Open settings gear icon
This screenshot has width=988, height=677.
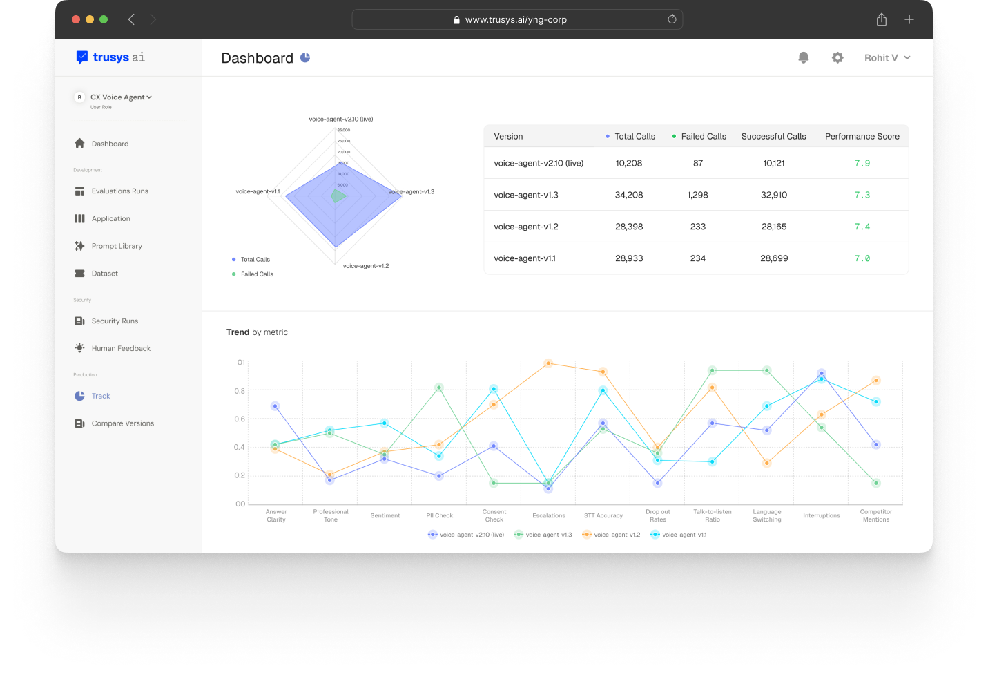click(x=837, y=58)
